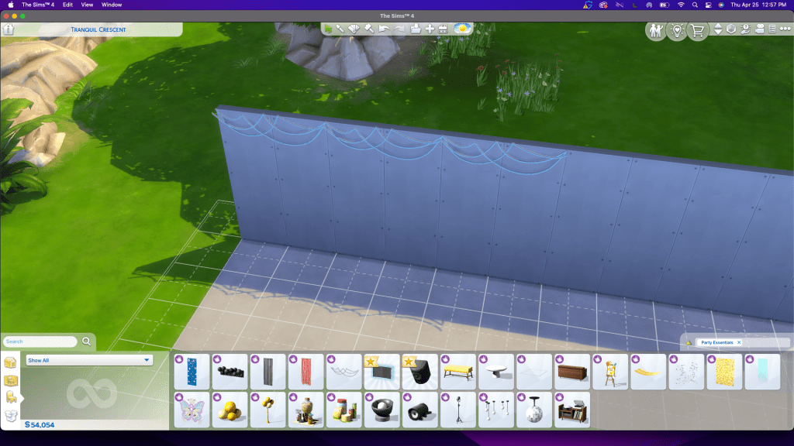794x446 pixels.
Task: Change floor level with up/down arrows
Action: point(718,29)
